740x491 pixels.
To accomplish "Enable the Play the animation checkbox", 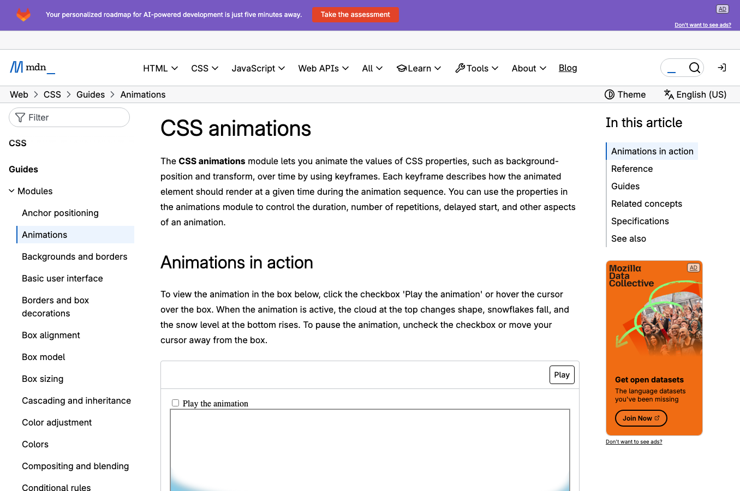I will click(x=175, y=403).
